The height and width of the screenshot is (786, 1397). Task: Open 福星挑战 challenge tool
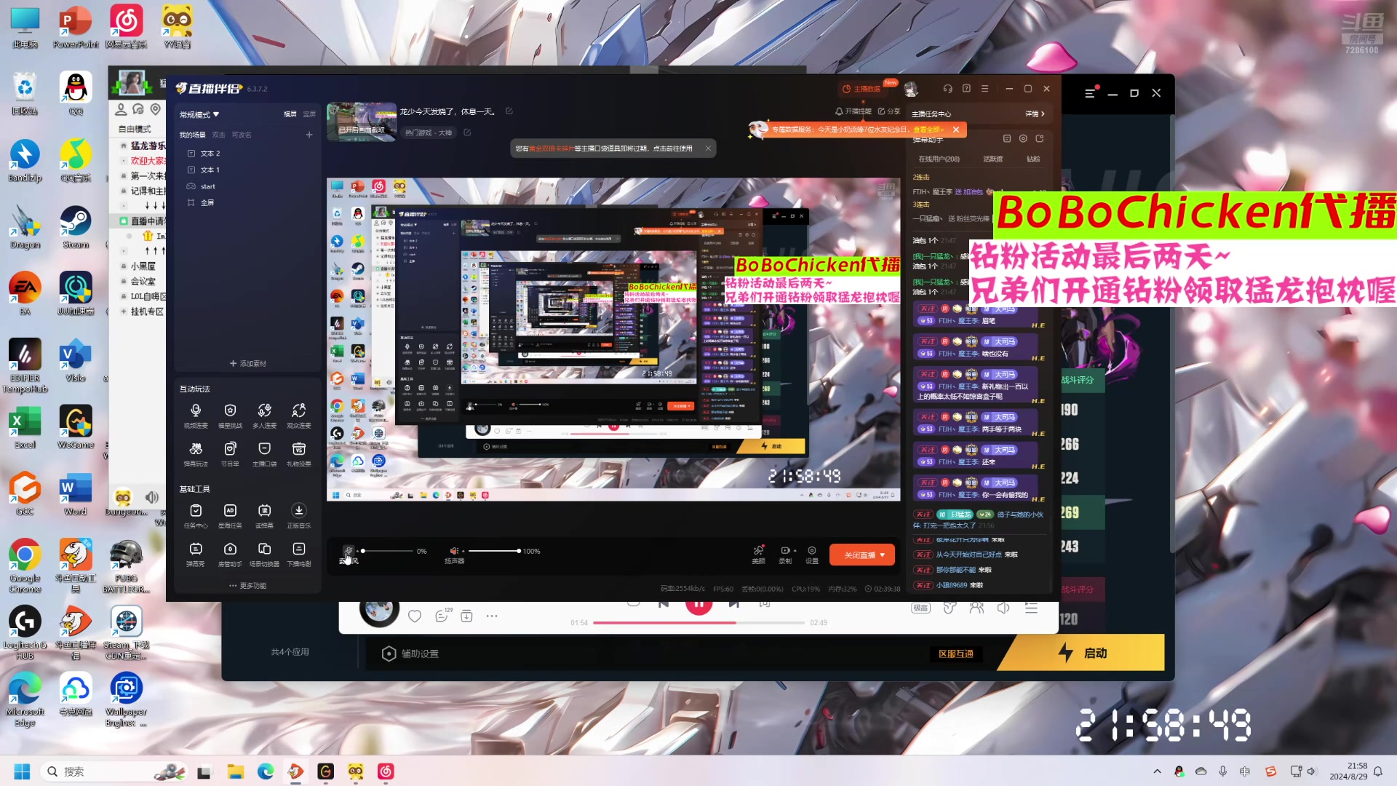230,416
